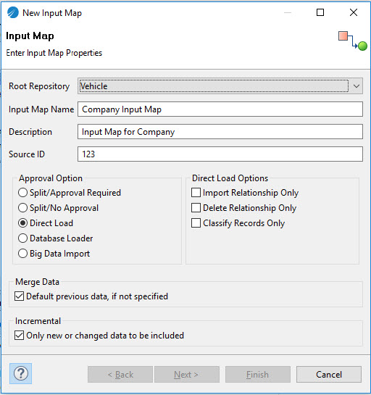Viewport: 371px width, 395px height.
Task: Toggle Only new or changed data checkbox
Action: [19, 336]
